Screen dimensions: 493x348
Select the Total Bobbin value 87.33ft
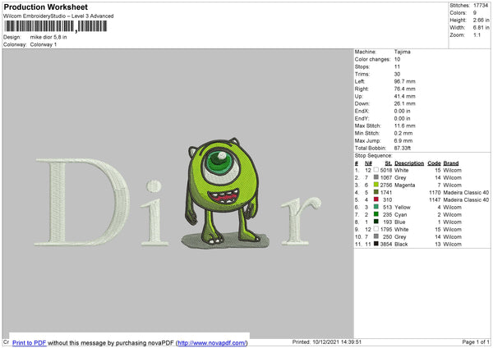pyautogui.click(x=403, y=148)
